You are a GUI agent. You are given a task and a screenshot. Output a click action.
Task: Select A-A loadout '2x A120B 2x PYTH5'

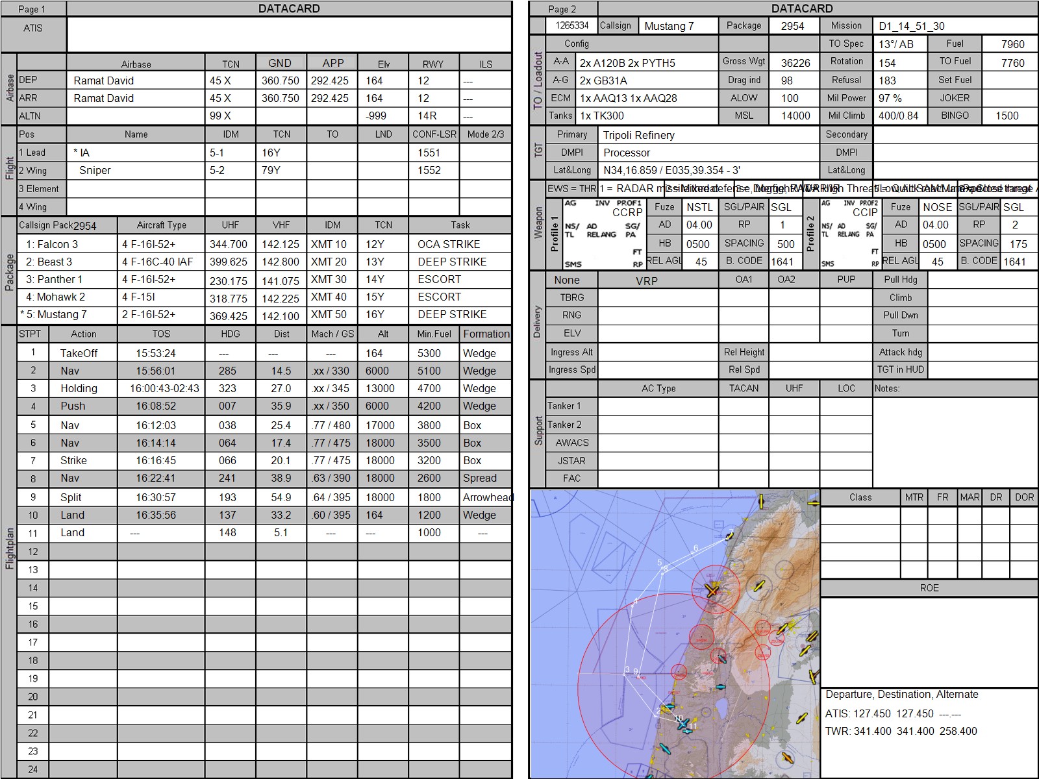point(627,63)
